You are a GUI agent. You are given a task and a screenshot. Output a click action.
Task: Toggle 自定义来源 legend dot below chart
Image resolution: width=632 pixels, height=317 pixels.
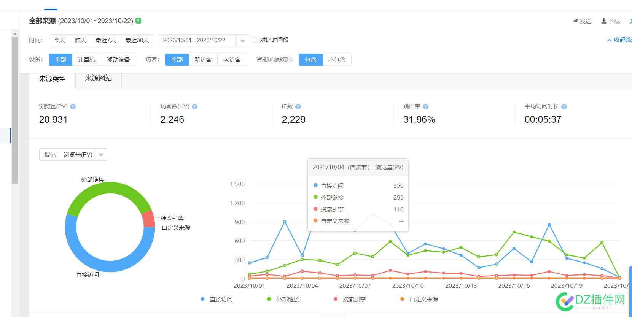402,299
